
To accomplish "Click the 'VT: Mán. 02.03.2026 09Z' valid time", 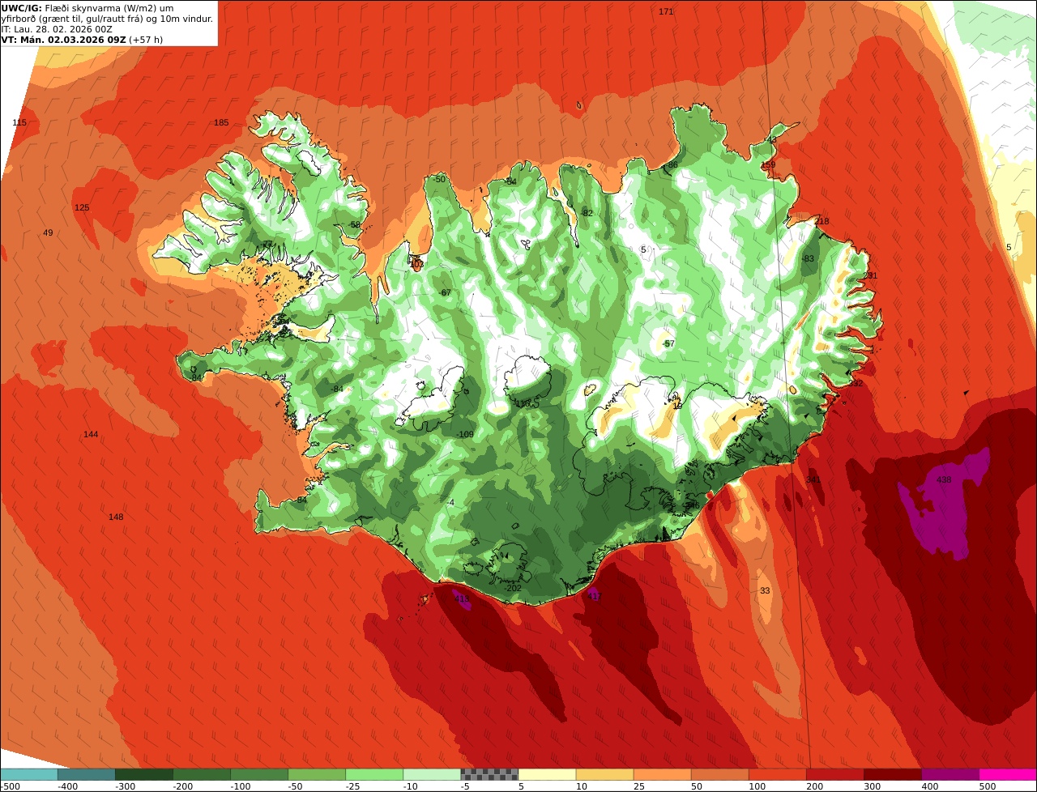I will (x=63, y=39).
